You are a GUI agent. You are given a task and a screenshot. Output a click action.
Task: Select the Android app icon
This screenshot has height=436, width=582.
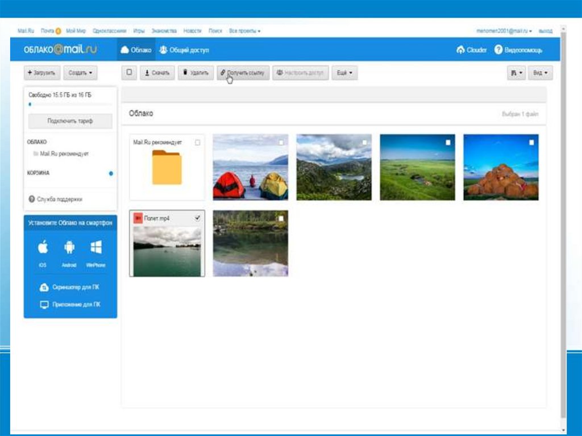[69, 247]
